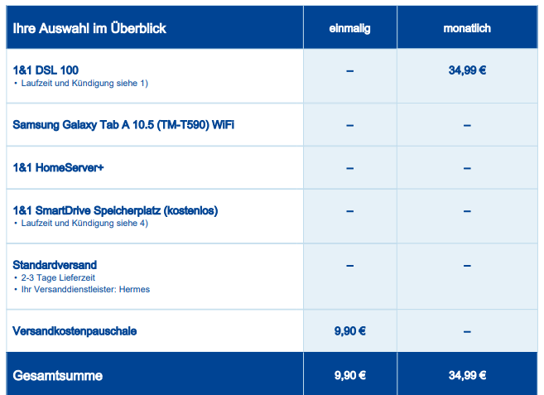This screenshot has height=395, width=544.
Task: Click the 9,90 € Versandkostenpauschale one-time price
Action: [x=349, y=331]
